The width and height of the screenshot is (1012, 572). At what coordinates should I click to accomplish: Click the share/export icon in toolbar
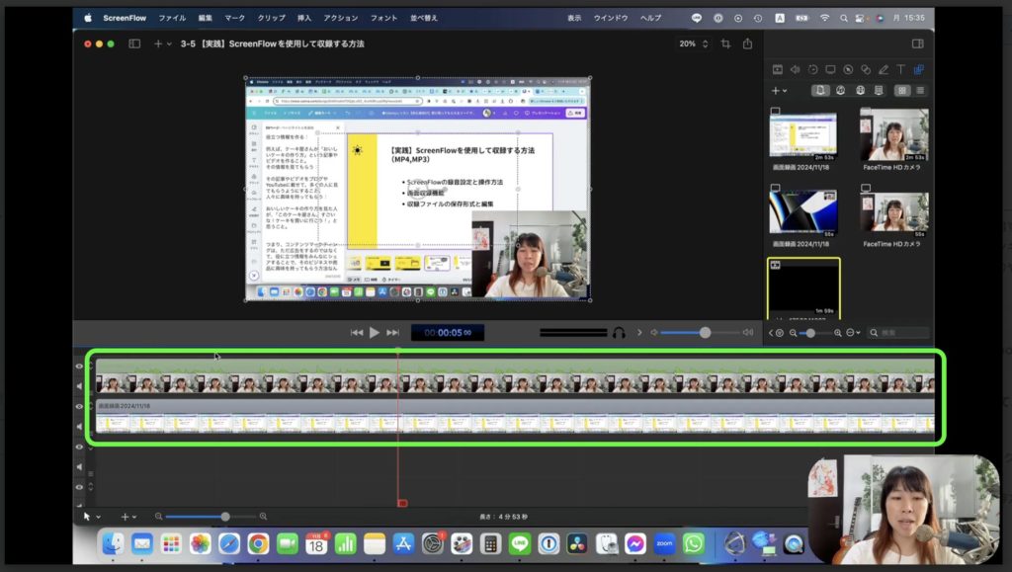click(x=748, y=43)
